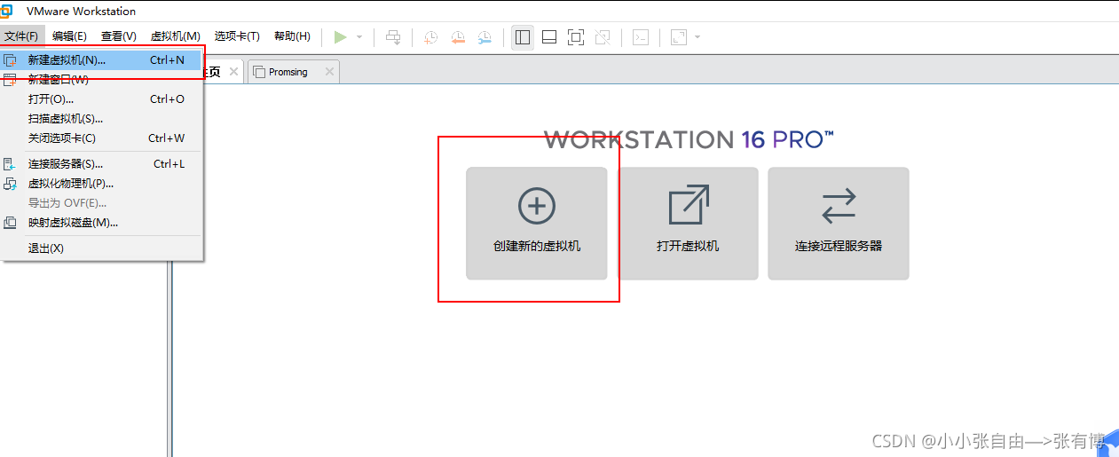Toggle the Show Library sidebar icon
1119x457 pixels.
click(x=523, y=37)
